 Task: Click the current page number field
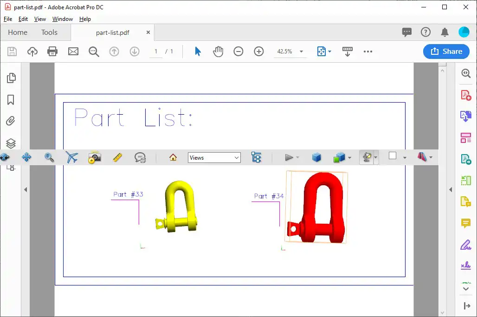pos(156,52)
